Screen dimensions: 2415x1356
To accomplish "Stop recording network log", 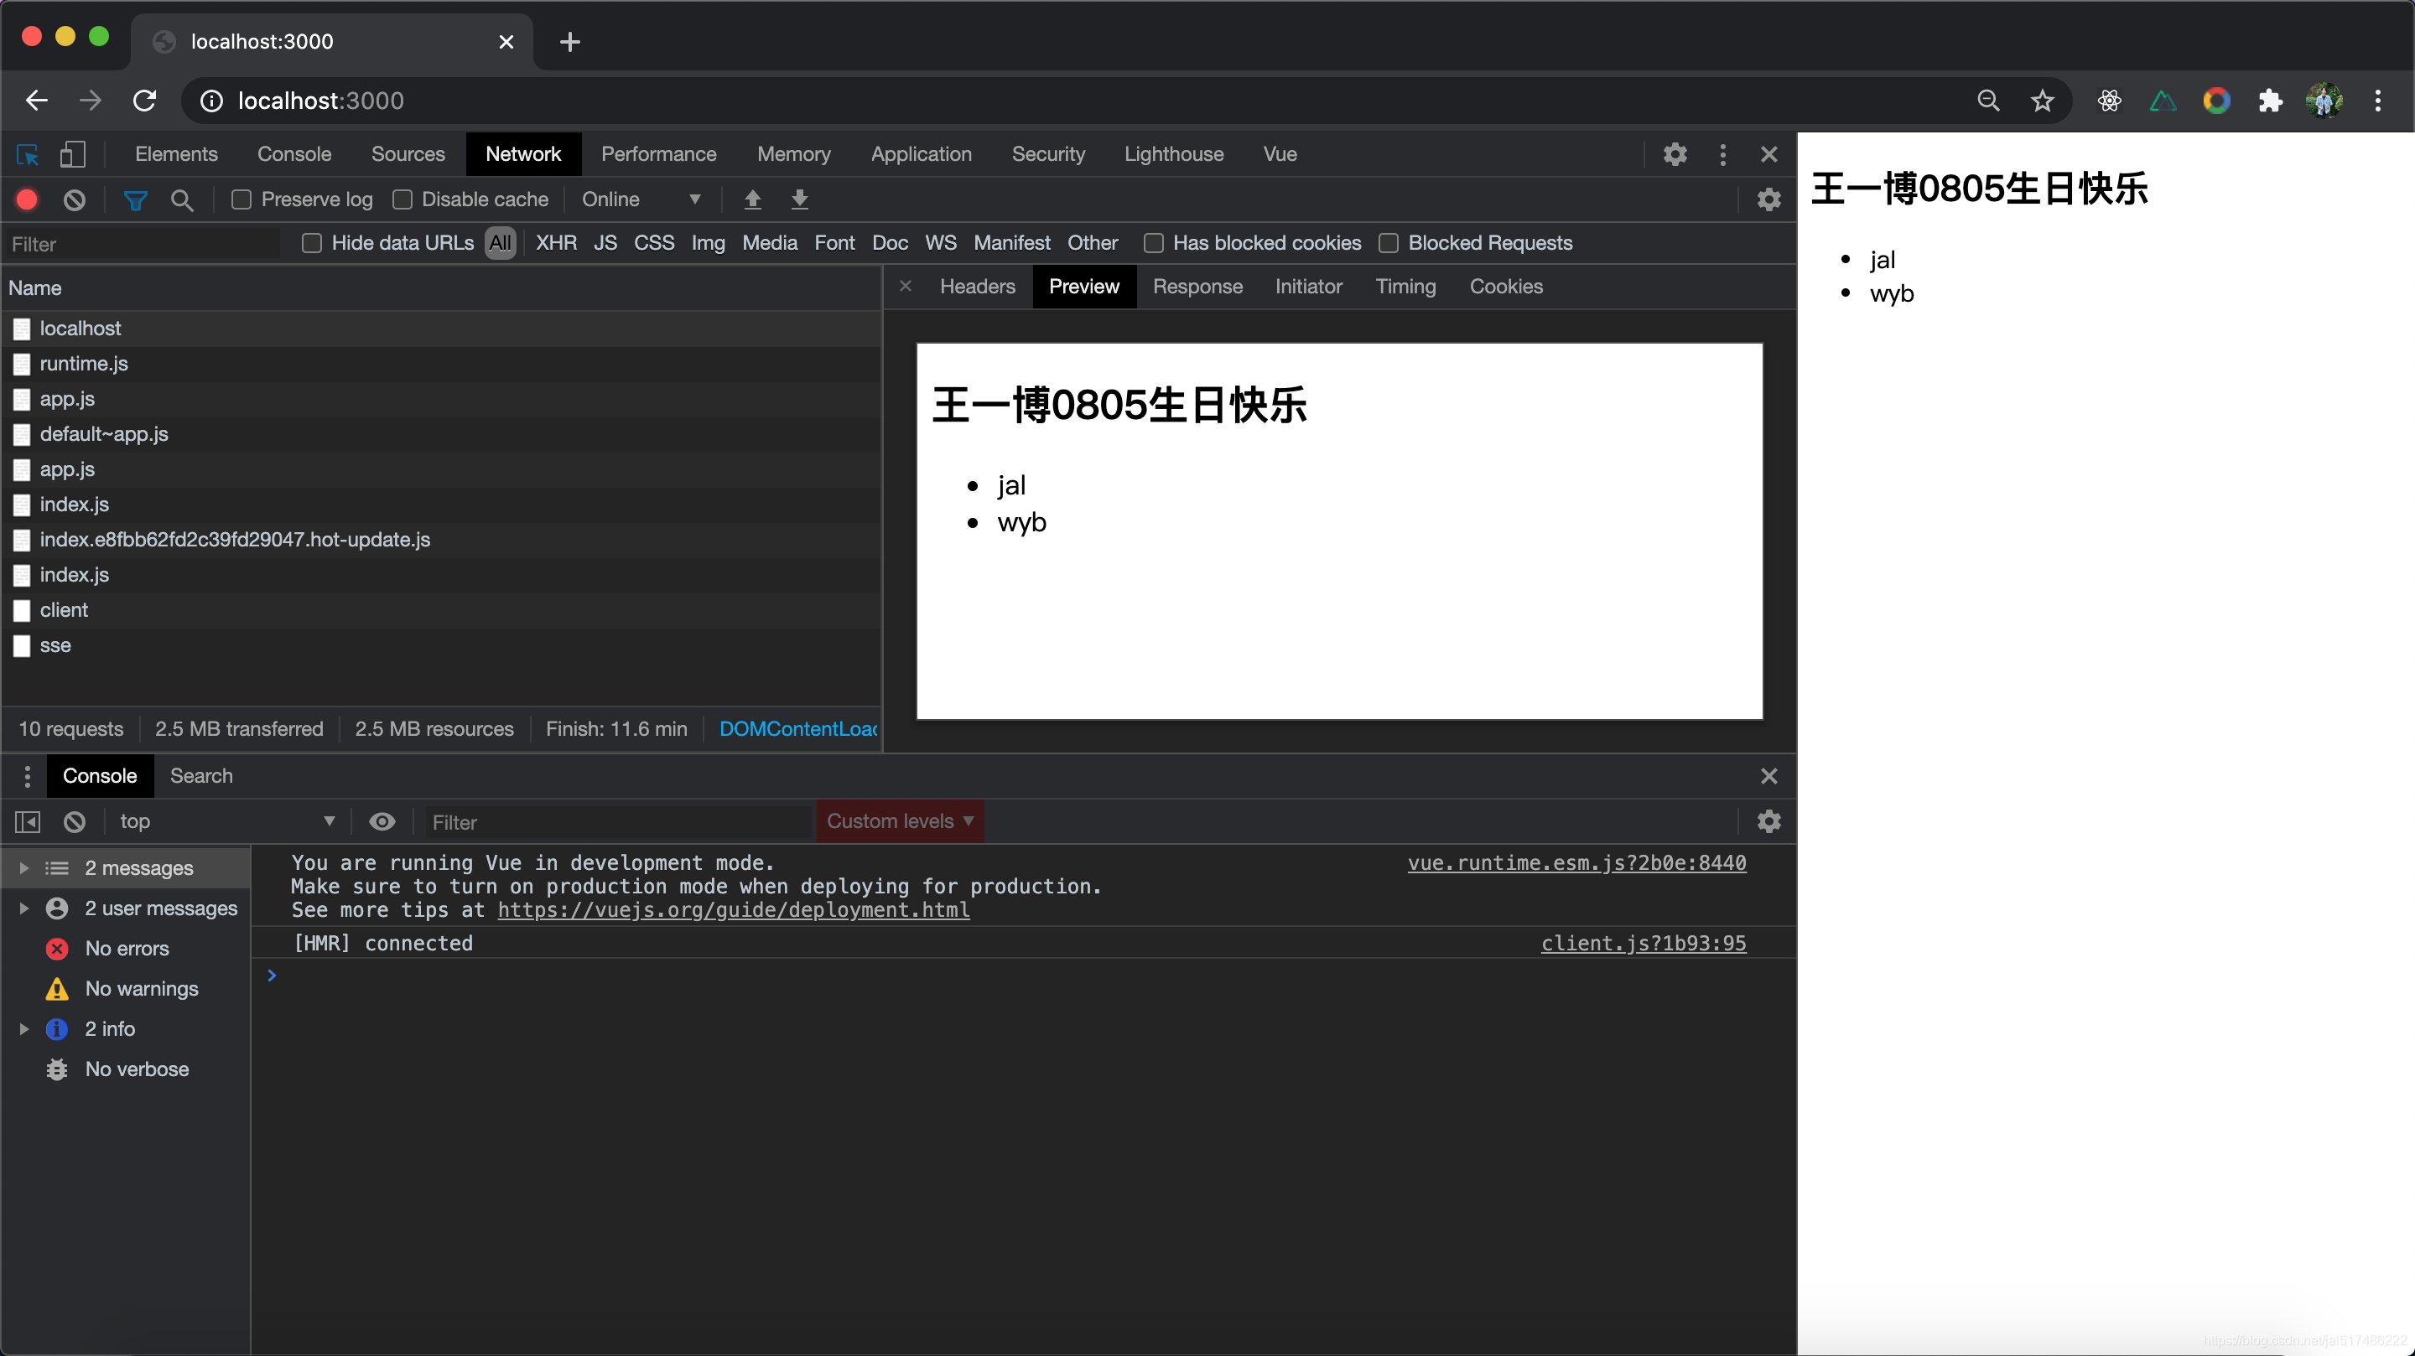I will click(x=27, y=199).
